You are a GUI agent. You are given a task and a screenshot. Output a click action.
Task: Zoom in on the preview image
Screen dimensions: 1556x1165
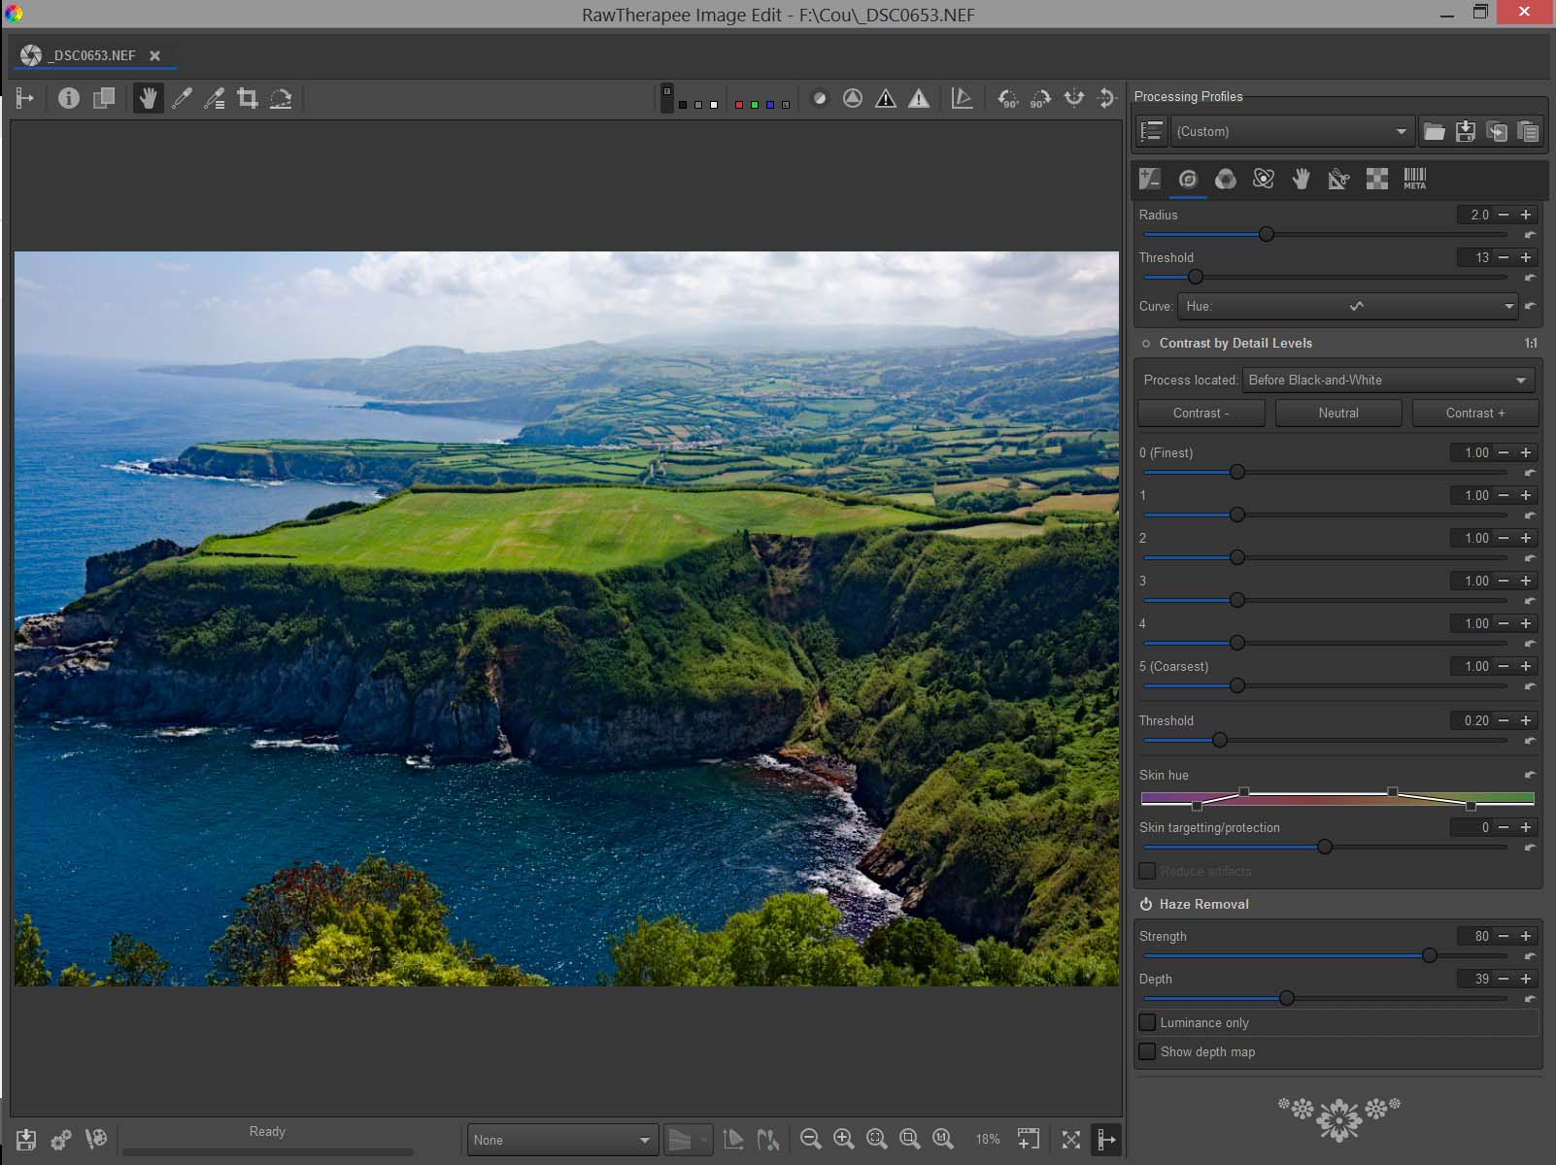[843, 1139]
